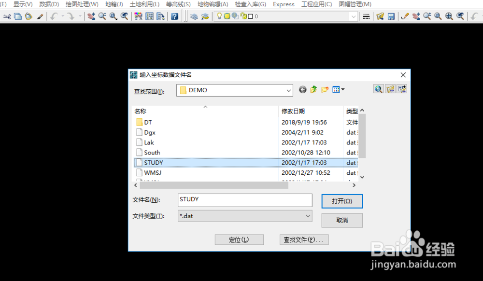
Task: Click the 取消 cancel button
Action: [342, 220]
